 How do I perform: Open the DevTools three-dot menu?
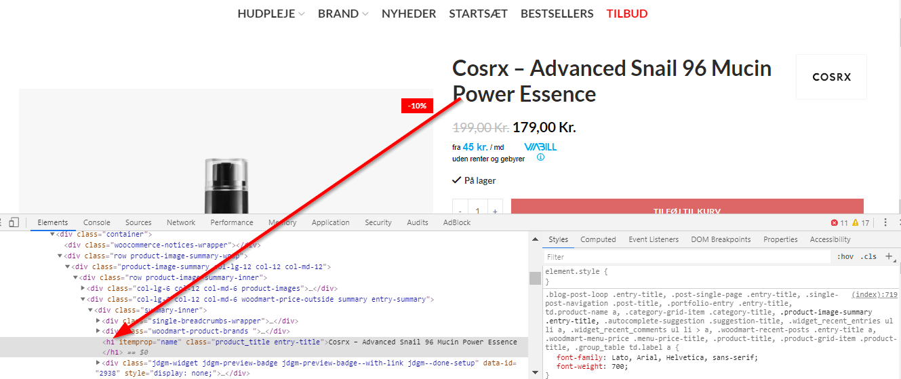click(885, 222)
